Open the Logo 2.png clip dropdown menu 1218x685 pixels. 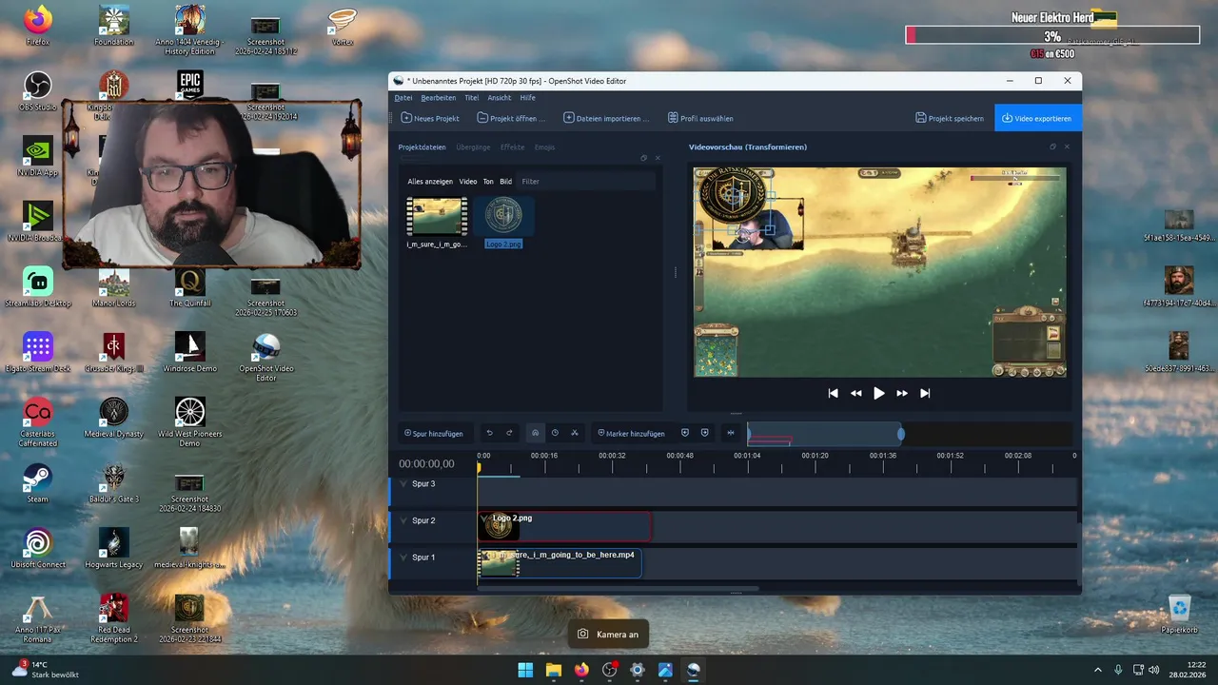click(x=485, y=519)
